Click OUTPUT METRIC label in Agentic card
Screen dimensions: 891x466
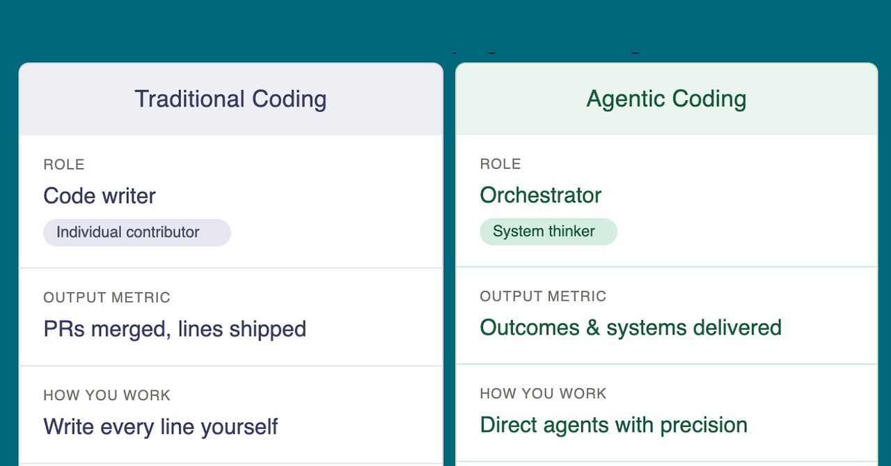pos(543,296)
